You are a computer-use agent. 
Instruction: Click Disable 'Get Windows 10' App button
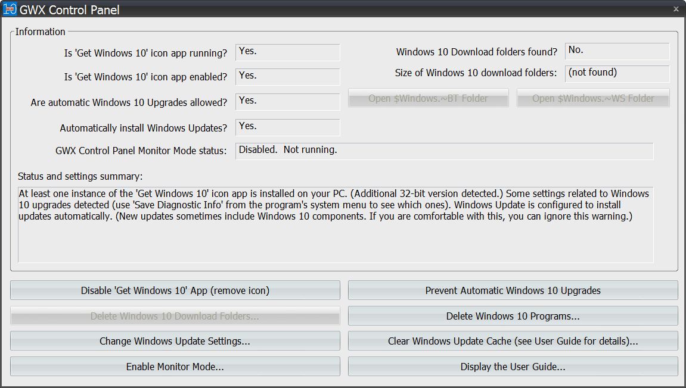coord(175,290)
